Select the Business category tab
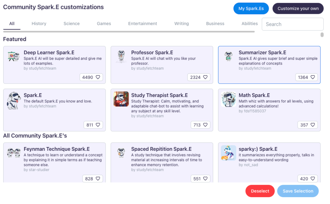 215,24
